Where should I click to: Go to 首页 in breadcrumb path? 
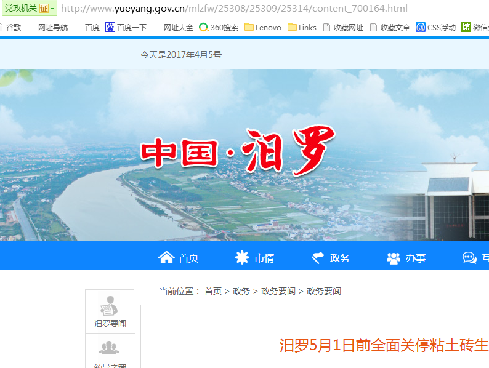[213, 291]
